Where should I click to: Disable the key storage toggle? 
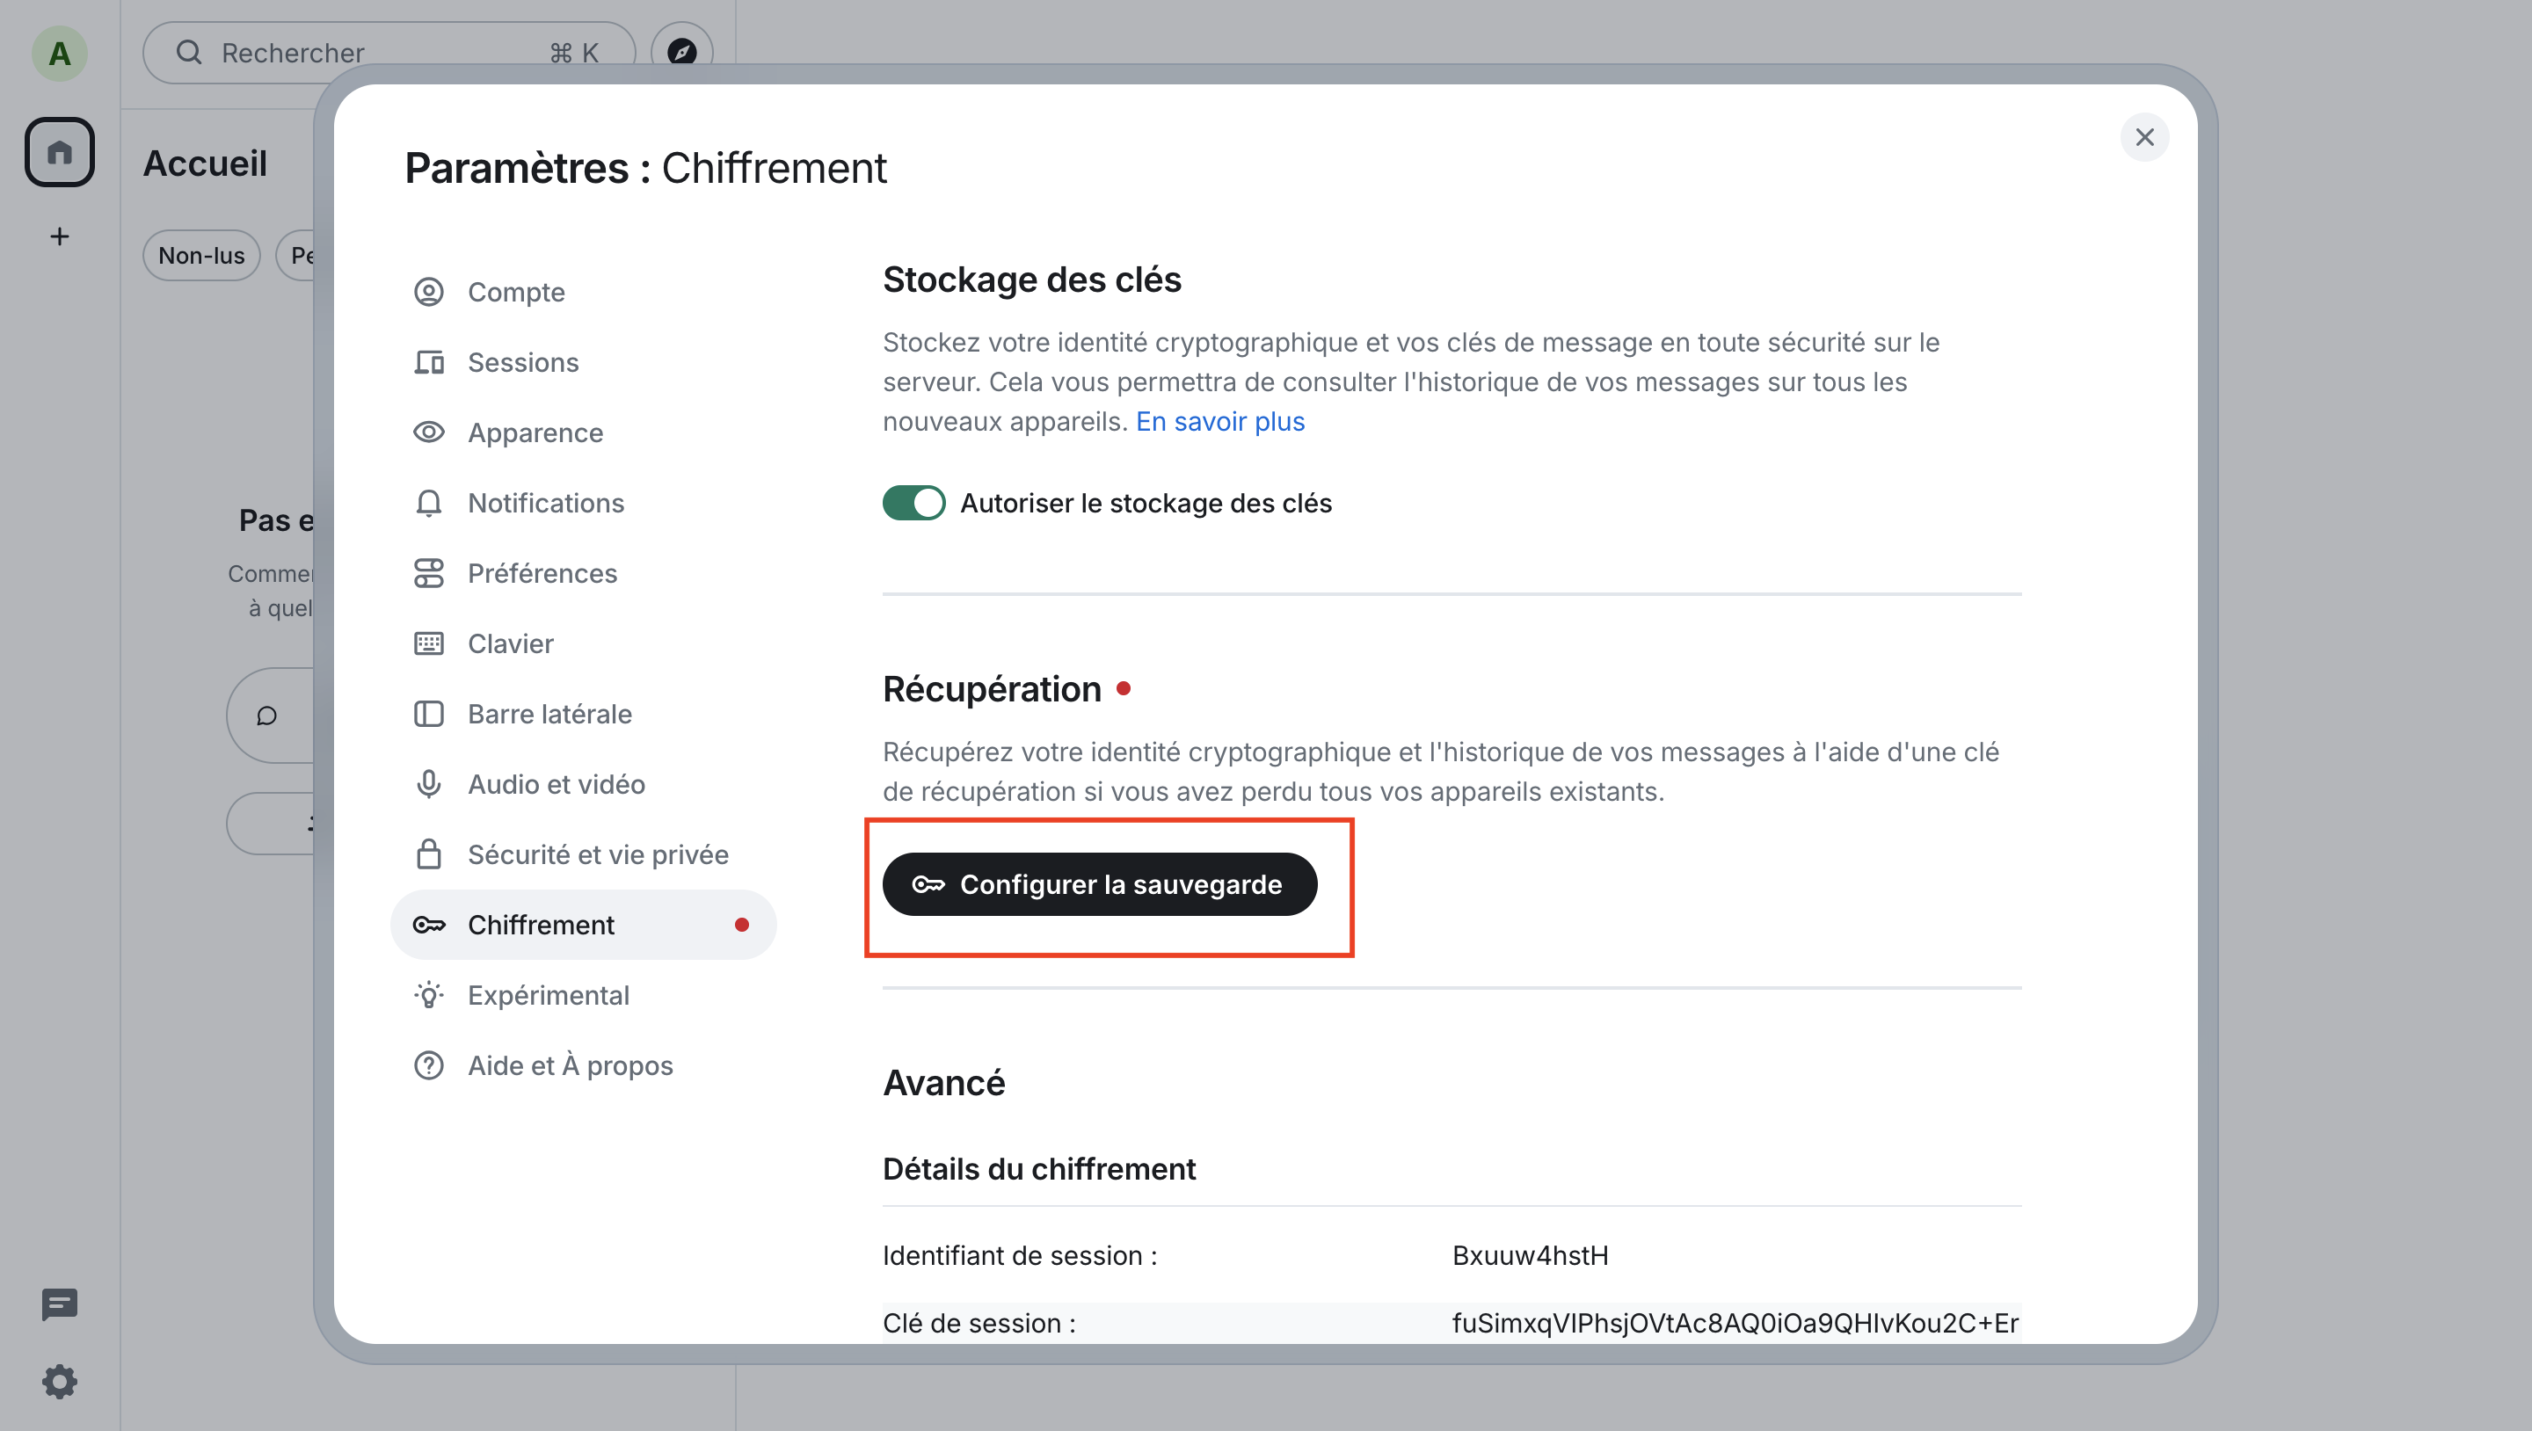coord(913,502)
